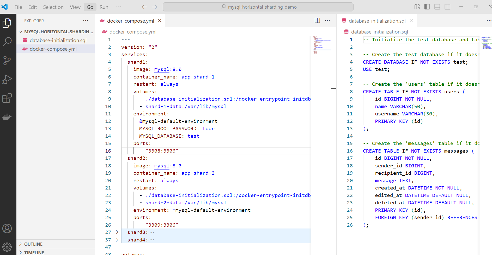Split the docker-compose.yml editor right
The height and width of the screenshot is (255, 492).
click(x=317, y=21)
